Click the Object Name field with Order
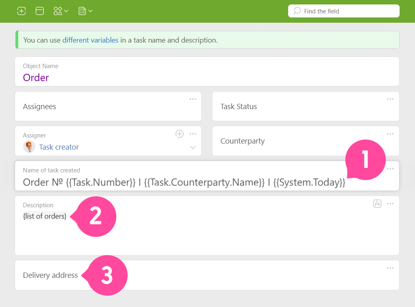The height and width of the screenshot is (307, 415). pyautogui.click(x=207, y=71)
